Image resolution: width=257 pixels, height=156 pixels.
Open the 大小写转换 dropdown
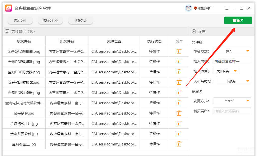pyautogui.click(x=234, y=81)
